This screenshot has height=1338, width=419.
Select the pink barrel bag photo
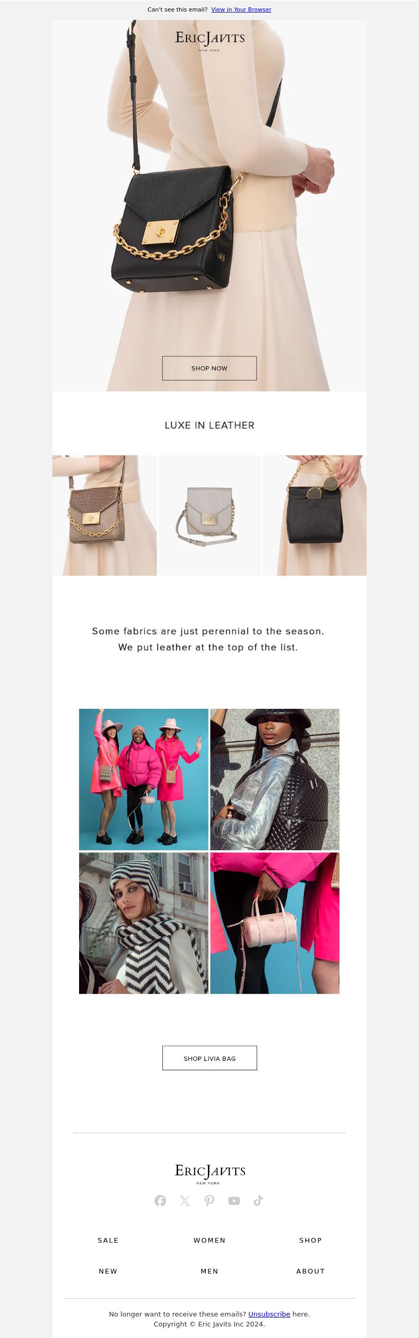(x=275, y=923)
